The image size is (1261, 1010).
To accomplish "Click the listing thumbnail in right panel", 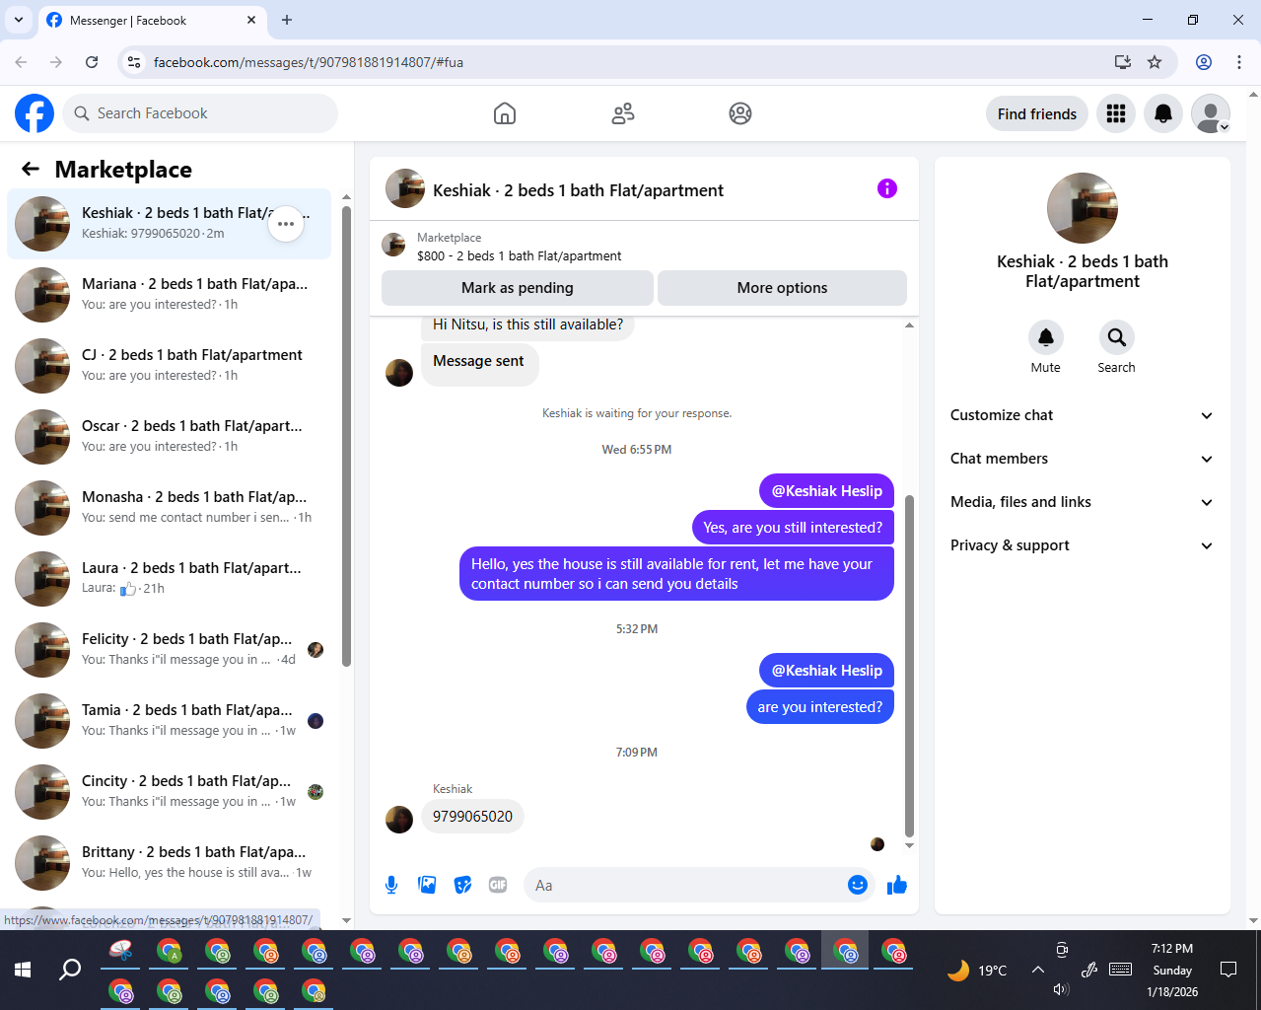I will click(x=1083, y=208).
